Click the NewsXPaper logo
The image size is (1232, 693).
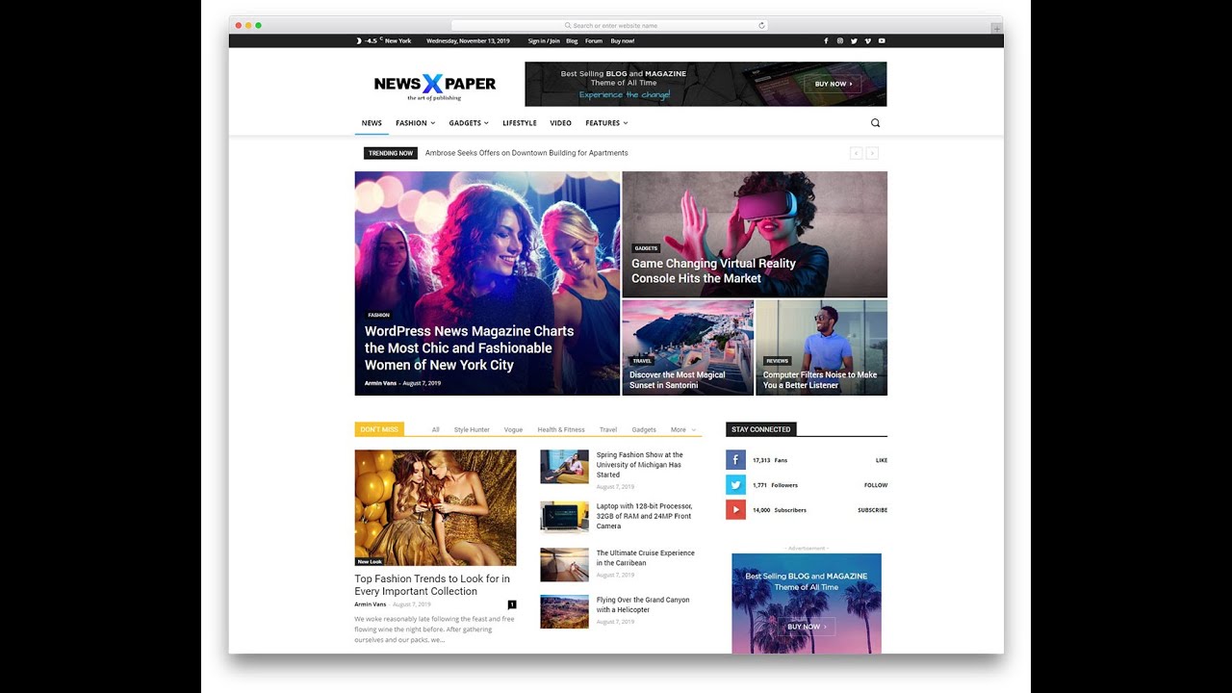point(434,86)
